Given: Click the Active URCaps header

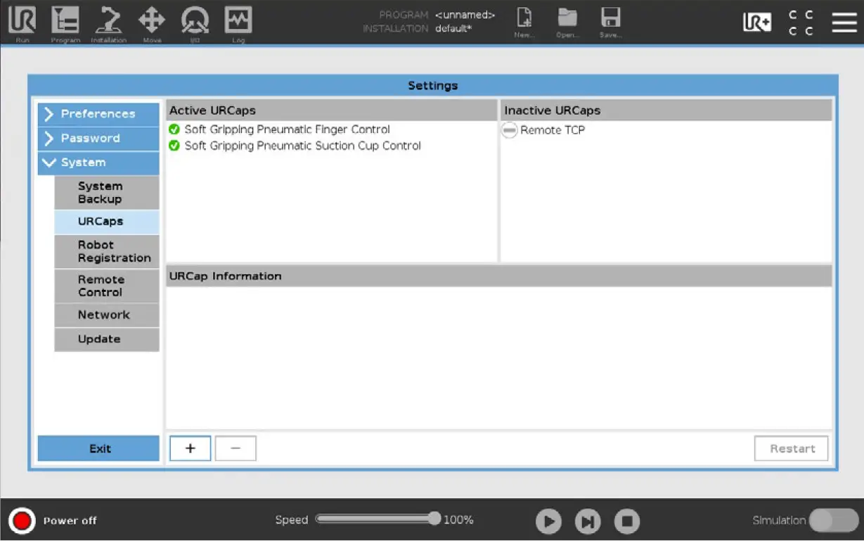Looking at the screenshot, I should pos(332,110).
